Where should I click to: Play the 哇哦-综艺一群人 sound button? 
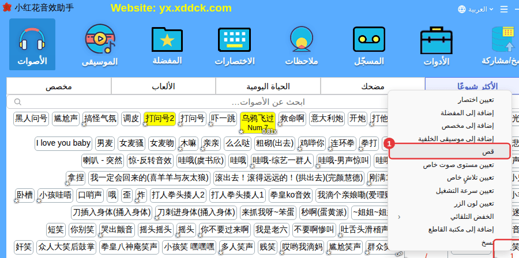[x=283, y=161]
